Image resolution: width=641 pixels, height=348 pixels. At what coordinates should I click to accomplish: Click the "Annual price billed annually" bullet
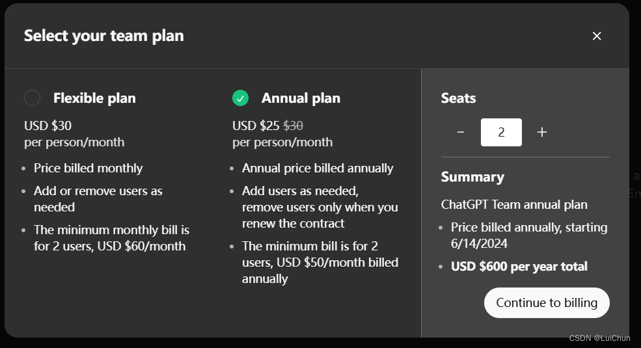click(318, 168)
